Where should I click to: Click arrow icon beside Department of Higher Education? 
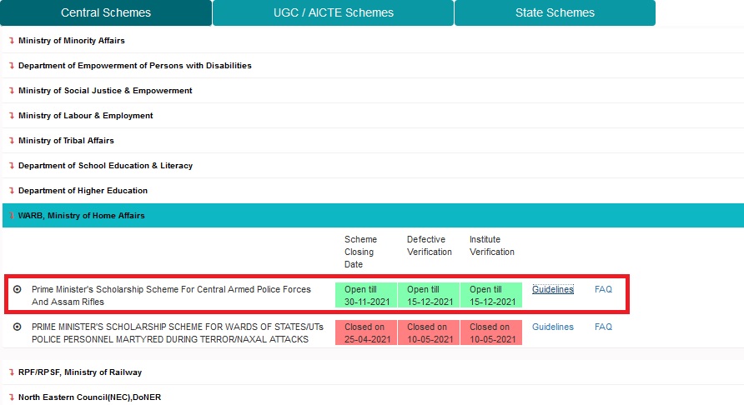pyautogui.click(x=12, y=191)
